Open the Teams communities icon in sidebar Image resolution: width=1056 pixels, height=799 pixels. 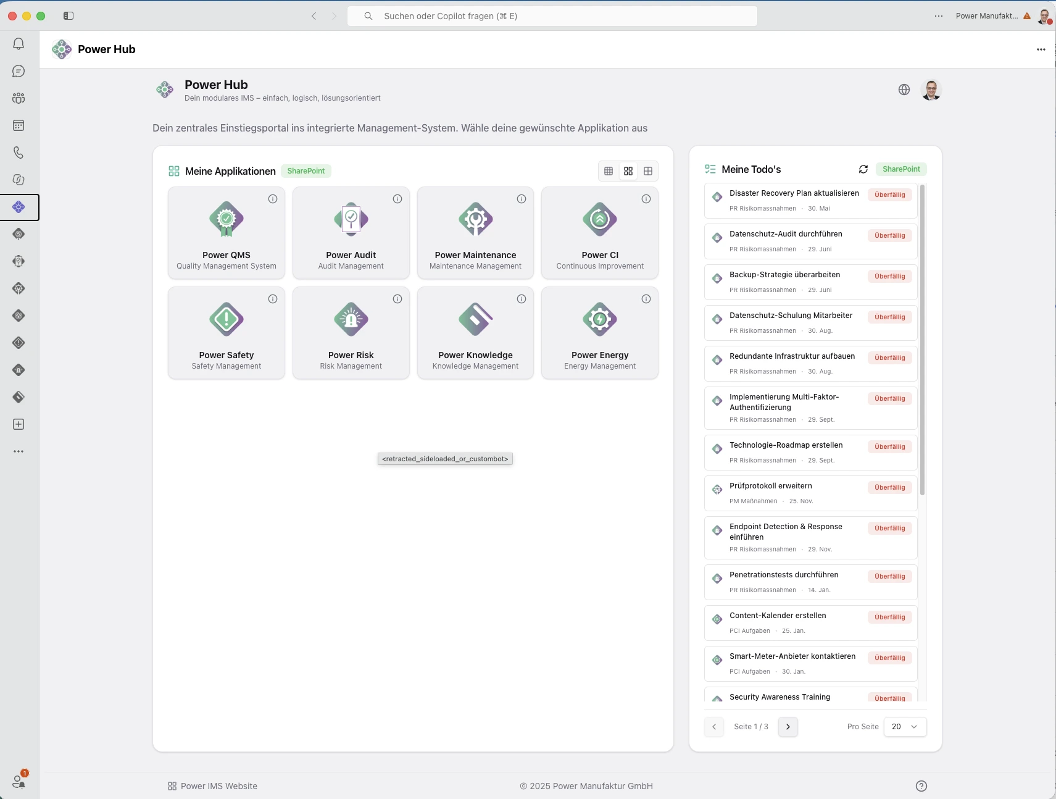point(19,98)
